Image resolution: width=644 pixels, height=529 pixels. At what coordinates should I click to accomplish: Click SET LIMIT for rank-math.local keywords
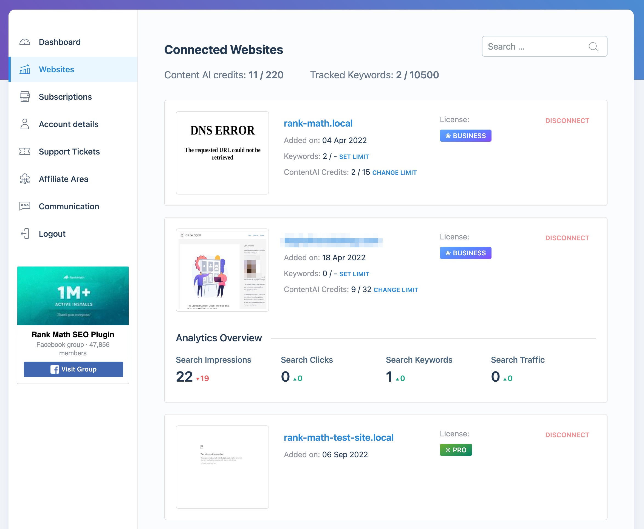[353, 156]
